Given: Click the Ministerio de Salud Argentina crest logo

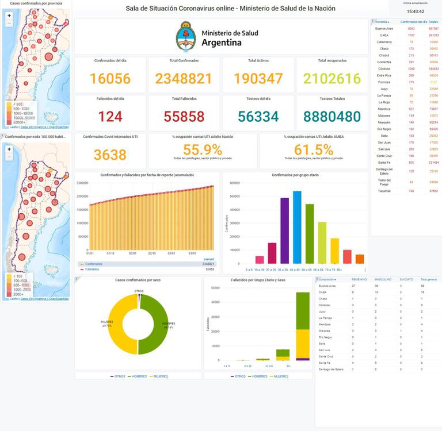Looking at the screenshot, I should (x=186, y=37).
